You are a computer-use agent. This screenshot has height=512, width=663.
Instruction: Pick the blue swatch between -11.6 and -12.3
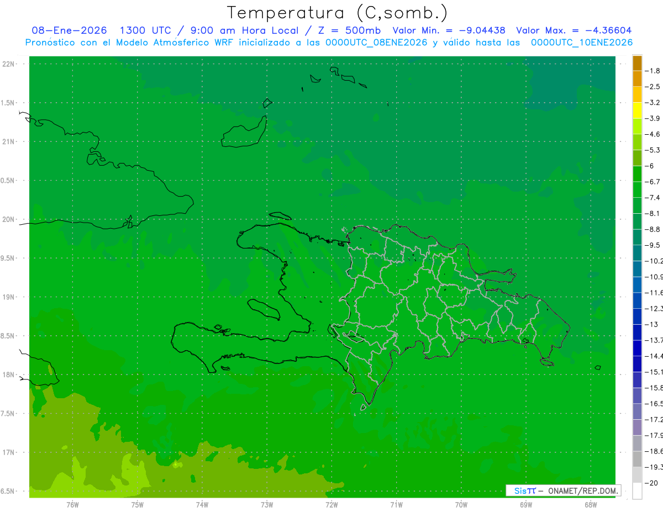pyautogui.click(x=637, y=301)
